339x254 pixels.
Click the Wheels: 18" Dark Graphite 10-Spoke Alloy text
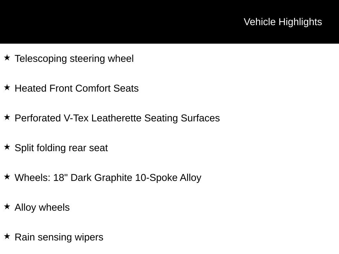108,178
